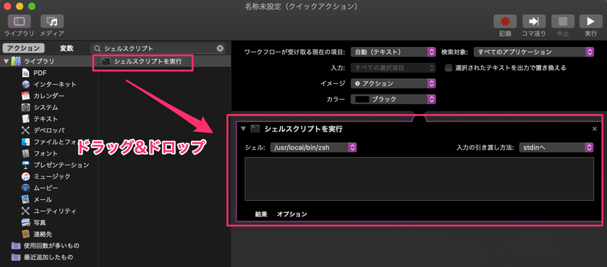Open the 使用回数が多いもの smart folder
This screenshot has height=267, width=607.
[46, 245]
